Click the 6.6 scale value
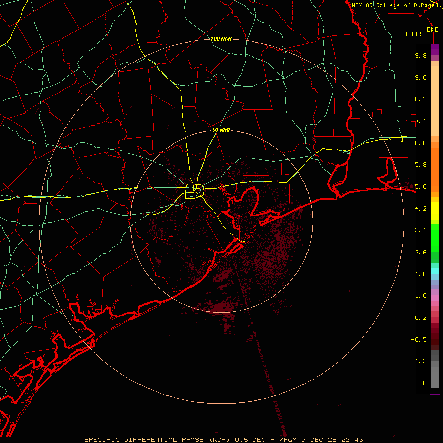 click(421, 143)
